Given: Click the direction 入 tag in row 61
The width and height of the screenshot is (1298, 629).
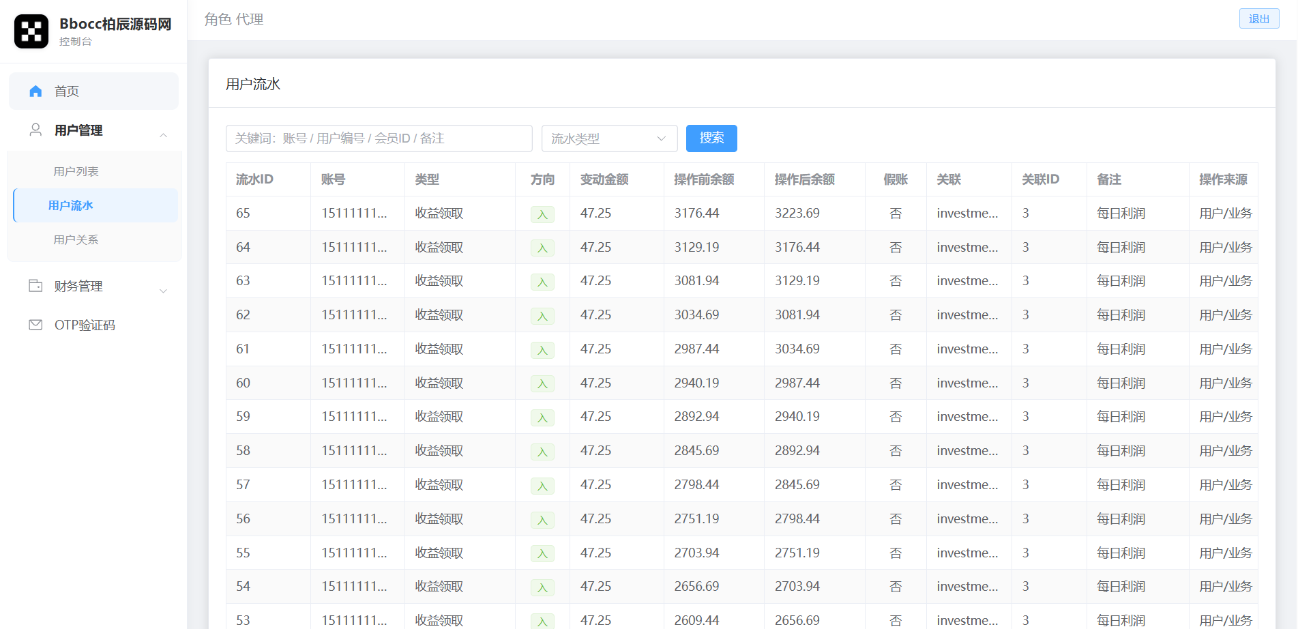Looking at the screenshot, I should click(542, 350).
